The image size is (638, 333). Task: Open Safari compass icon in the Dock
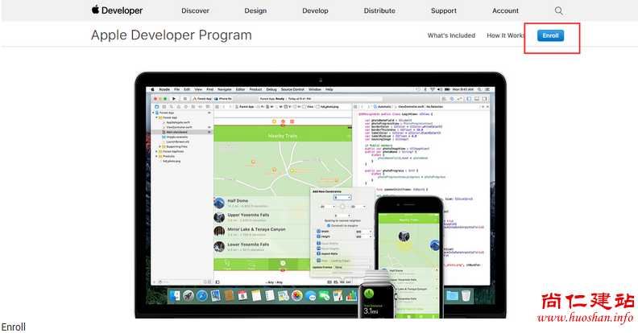click(x=201, y=296)
